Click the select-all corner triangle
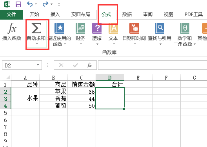 [8, 77]
